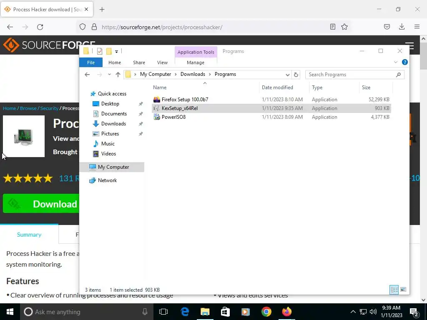427x320 pixels.
Task: Open Firefox tracking protection shield icon
Action: [83, 27]
